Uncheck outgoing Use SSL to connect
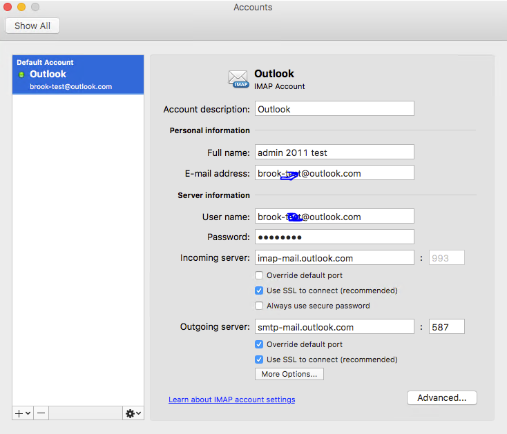This screenshot has width=507, height=434. tap(259, 359)
